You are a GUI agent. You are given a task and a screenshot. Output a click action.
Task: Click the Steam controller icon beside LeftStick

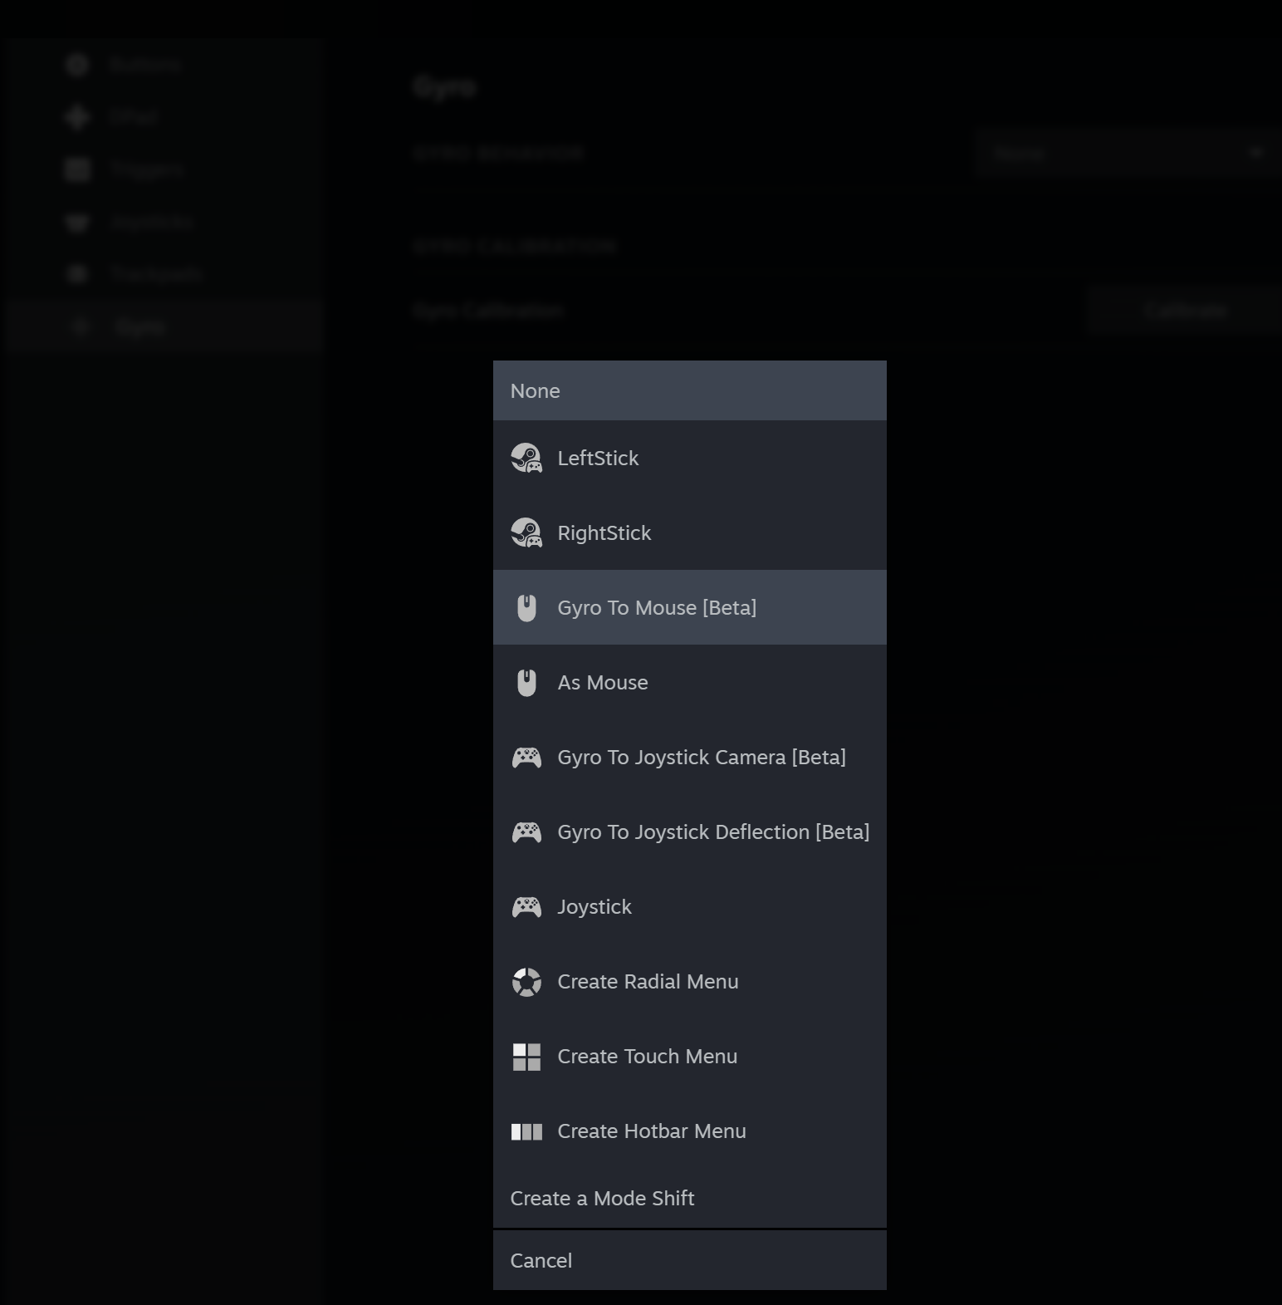coord(526,458)
